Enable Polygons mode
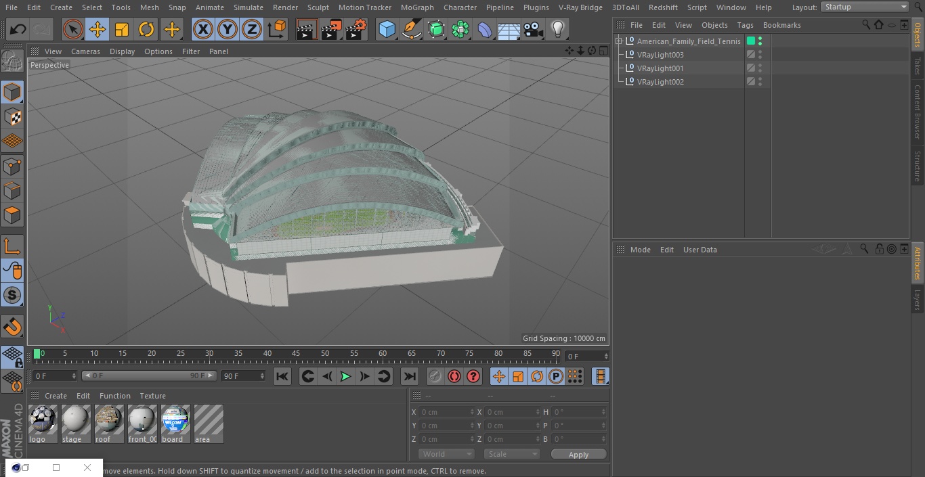 point(12,215)
